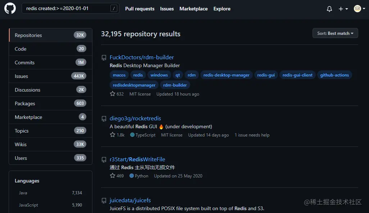Click star icon on rdm-builder result
The height and width of the screenshot is (213, 369).
(x=113, y=94)
